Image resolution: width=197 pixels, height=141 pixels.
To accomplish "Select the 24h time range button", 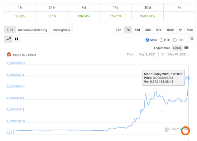I will [118, 30].
